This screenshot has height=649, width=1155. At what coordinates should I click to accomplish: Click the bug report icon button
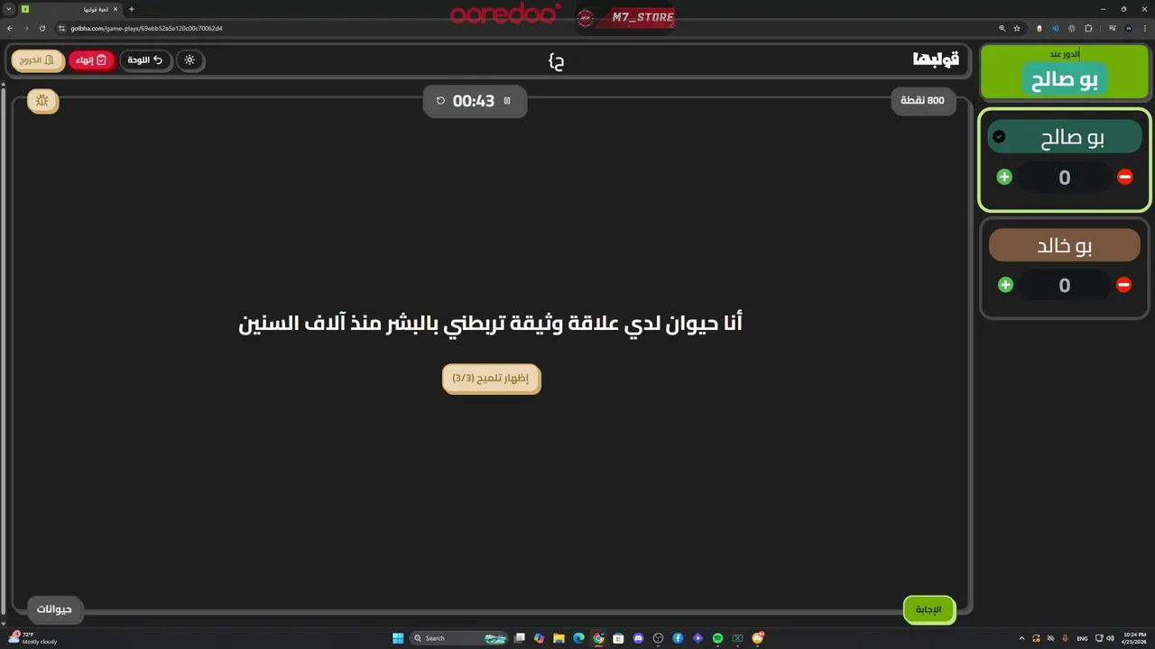[x=42, y=101]
